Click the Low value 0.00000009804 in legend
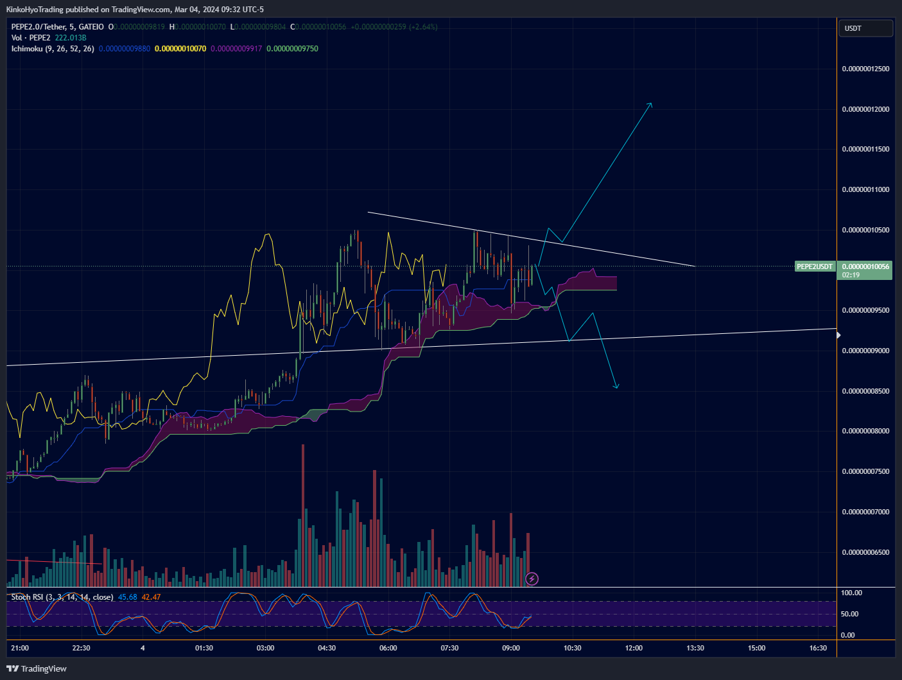The height and width of the screenshot is (680, 902). 261,27
